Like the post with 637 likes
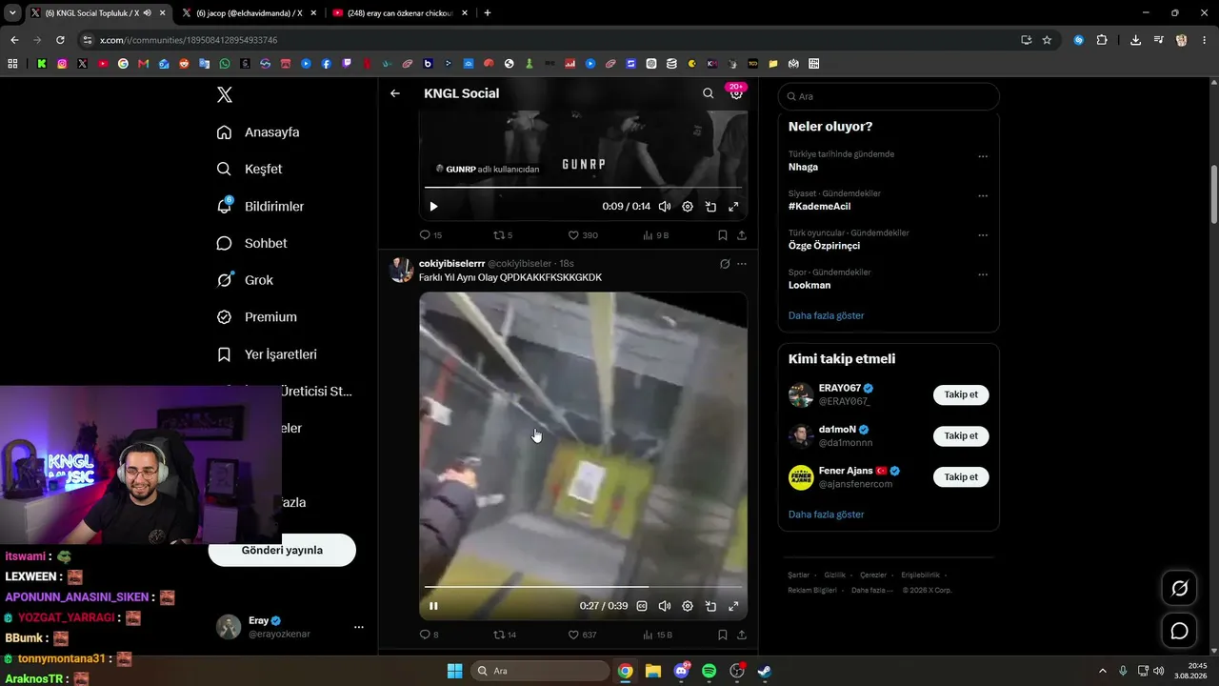The image size is (1219, 686). (x=583, y=635)
